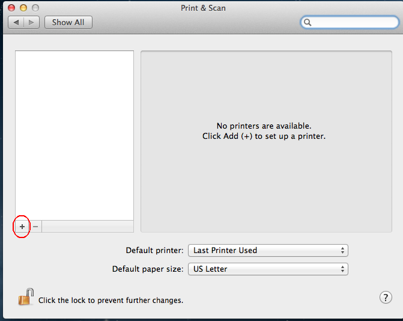Image resolution: width=403 pixels, height=321 pixels.
Task: Open Help with the question mark button
Action: tap(386, 298)
